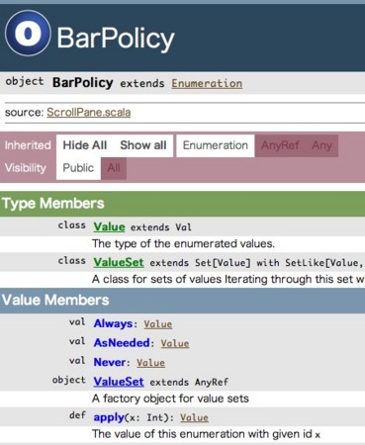Click the Never member name

(110, 362)
